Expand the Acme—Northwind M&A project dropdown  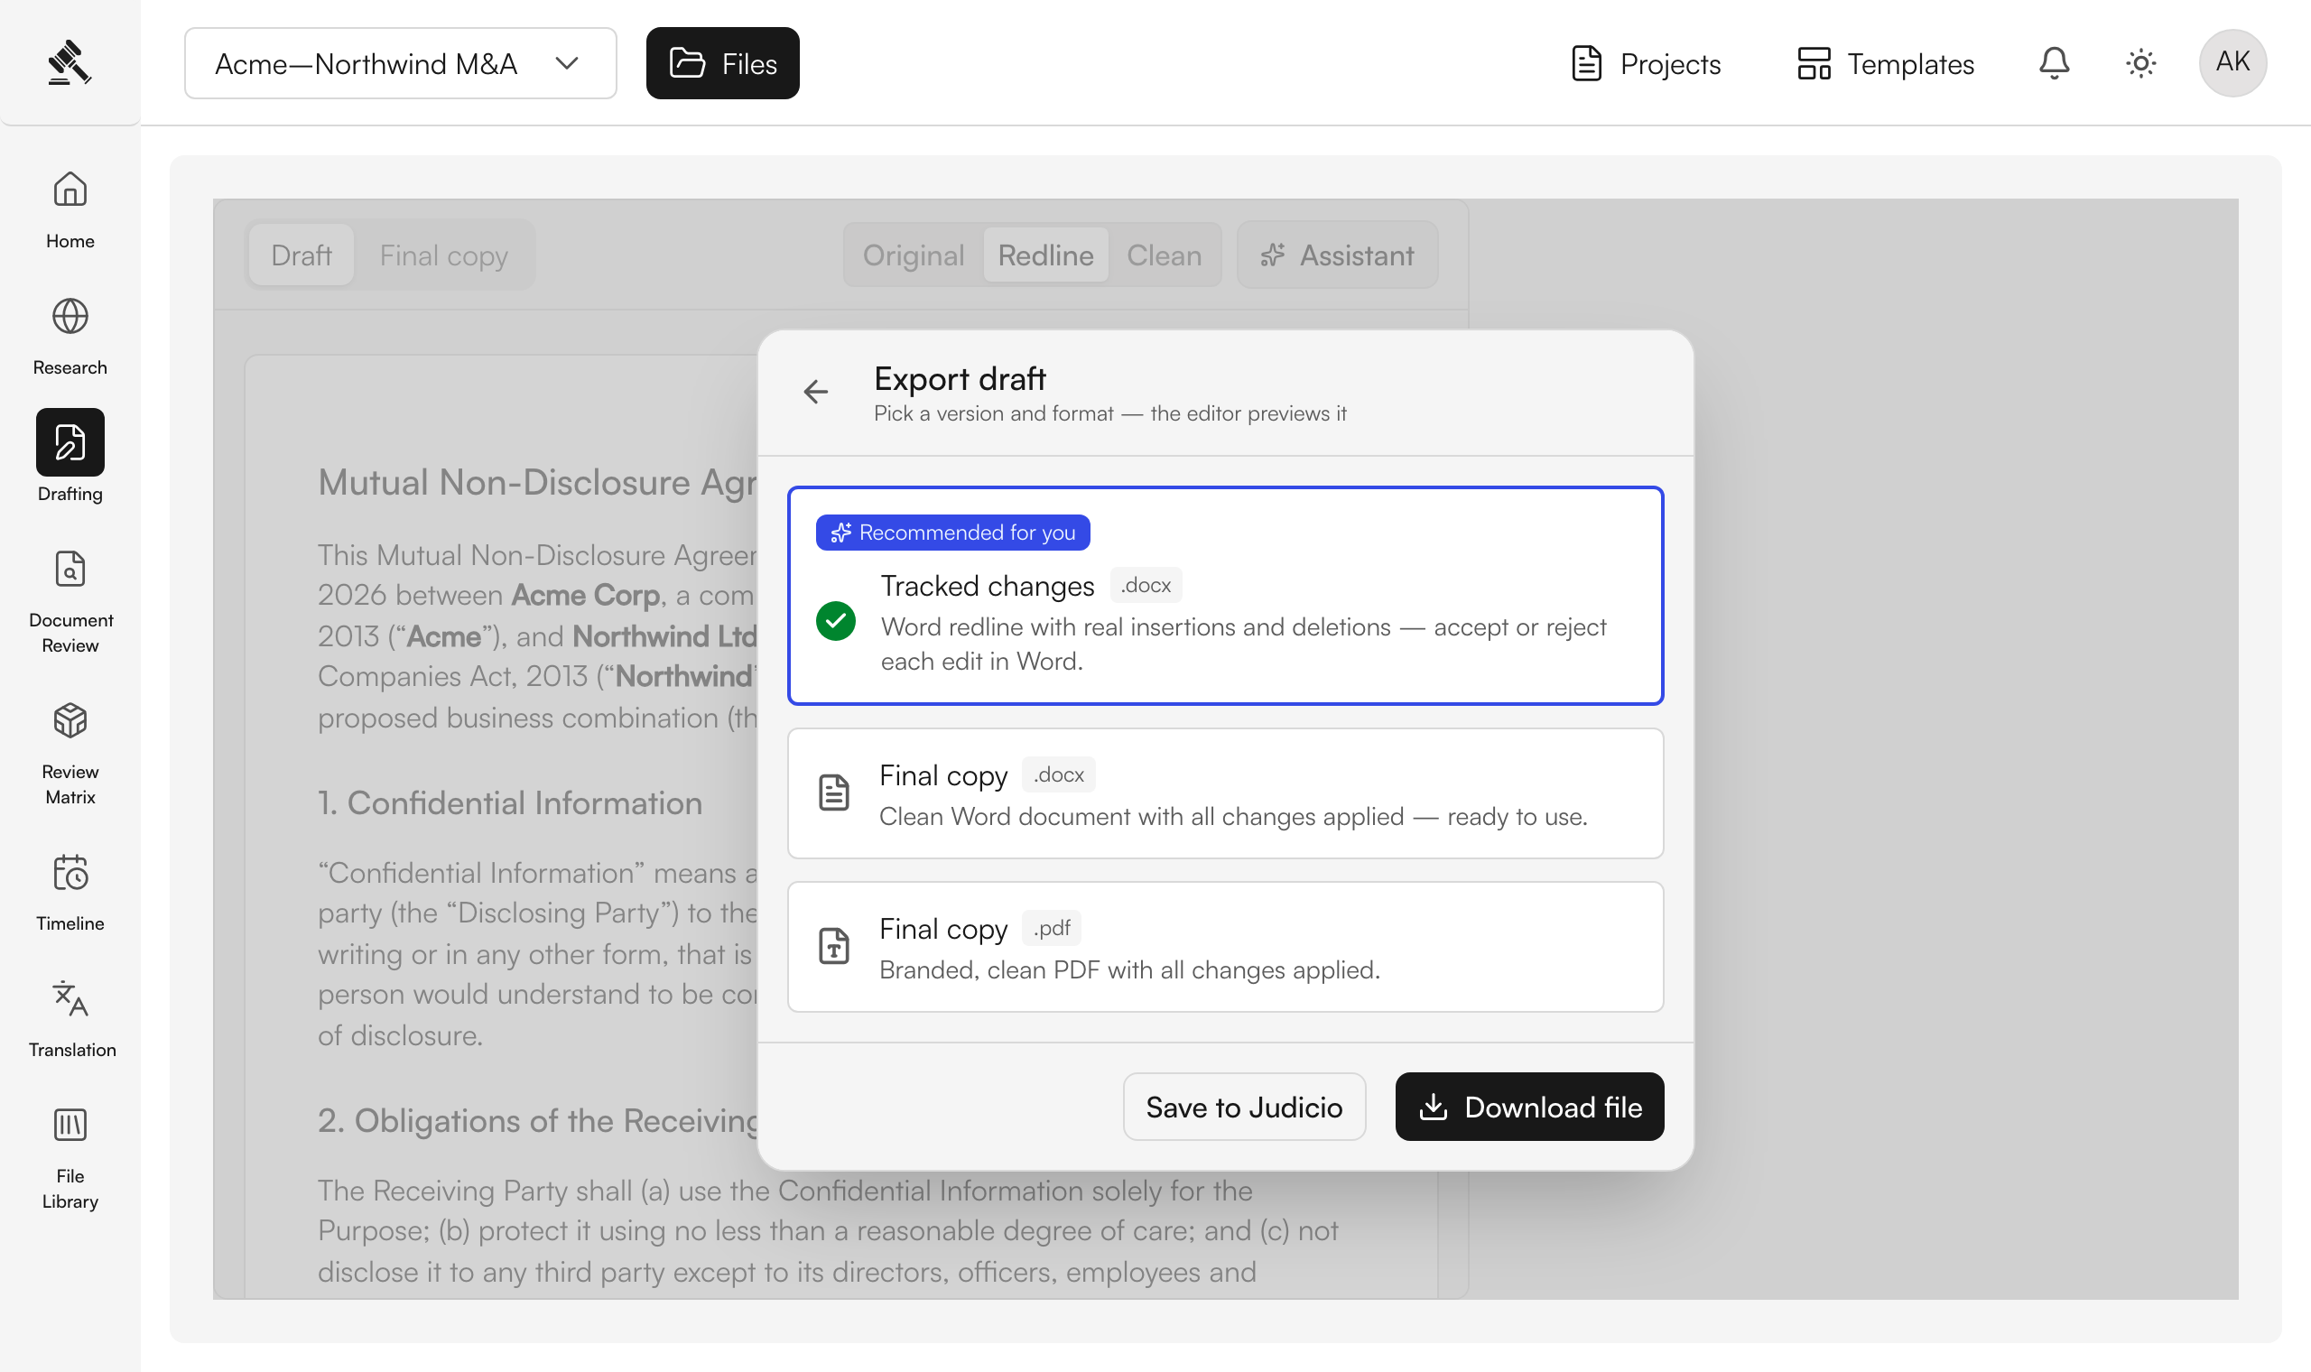click(400, 63)
